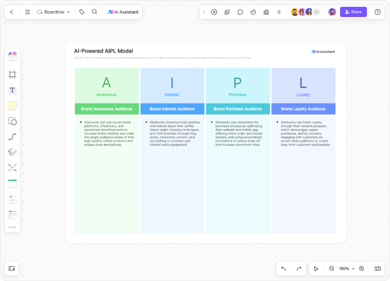Select the Pen drawing tool
This screenshot has height=281, width=390.
(x=12, y=152)
